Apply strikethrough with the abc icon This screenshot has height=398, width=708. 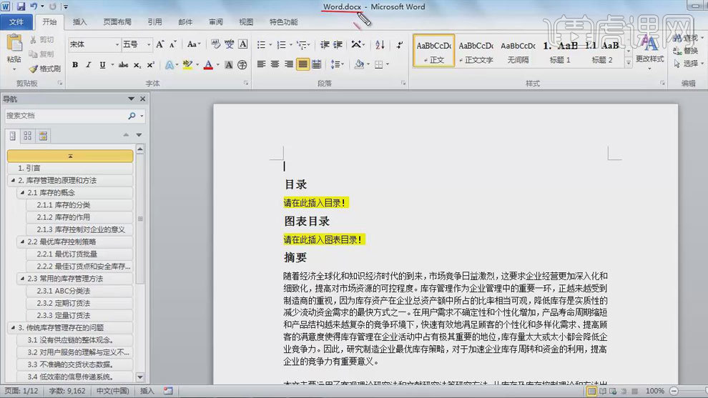pos(123,65)
